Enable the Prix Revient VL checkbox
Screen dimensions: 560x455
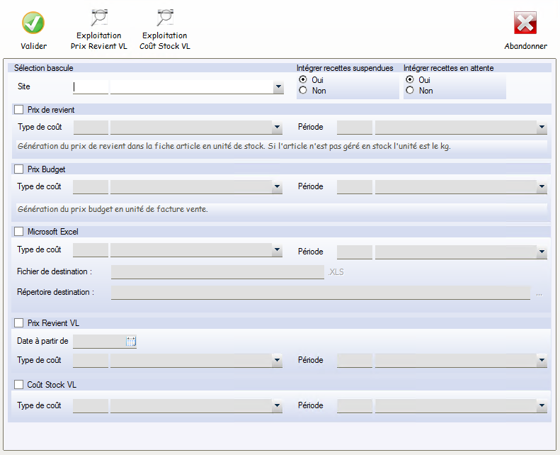point(19,323)
